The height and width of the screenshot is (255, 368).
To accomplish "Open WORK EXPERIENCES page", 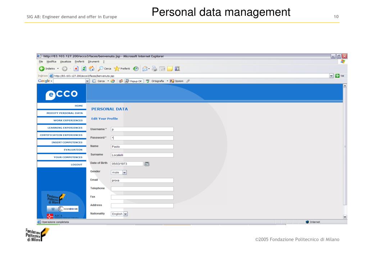I will pos(62,120).
